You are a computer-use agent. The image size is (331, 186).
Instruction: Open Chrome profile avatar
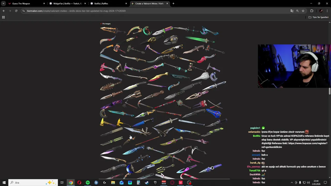click(321, 11)
